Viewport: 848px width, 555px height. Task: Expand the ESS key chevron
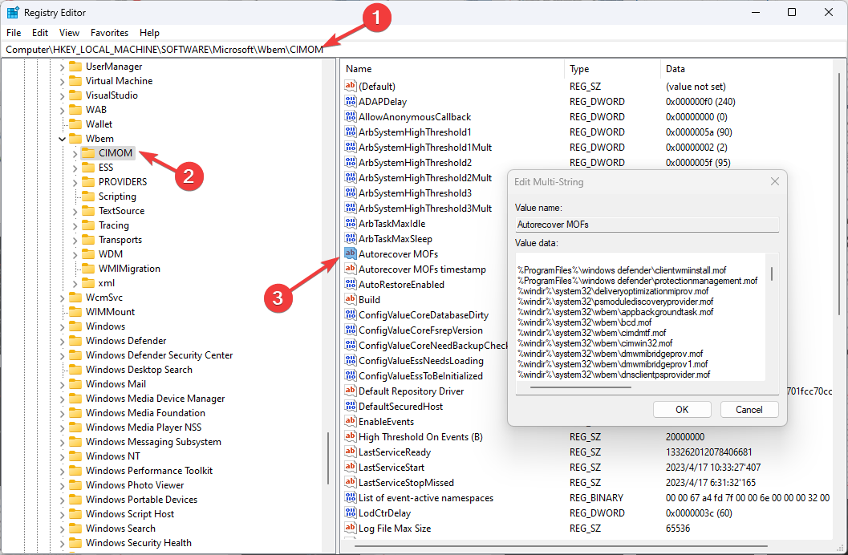(x=75, y=168)
